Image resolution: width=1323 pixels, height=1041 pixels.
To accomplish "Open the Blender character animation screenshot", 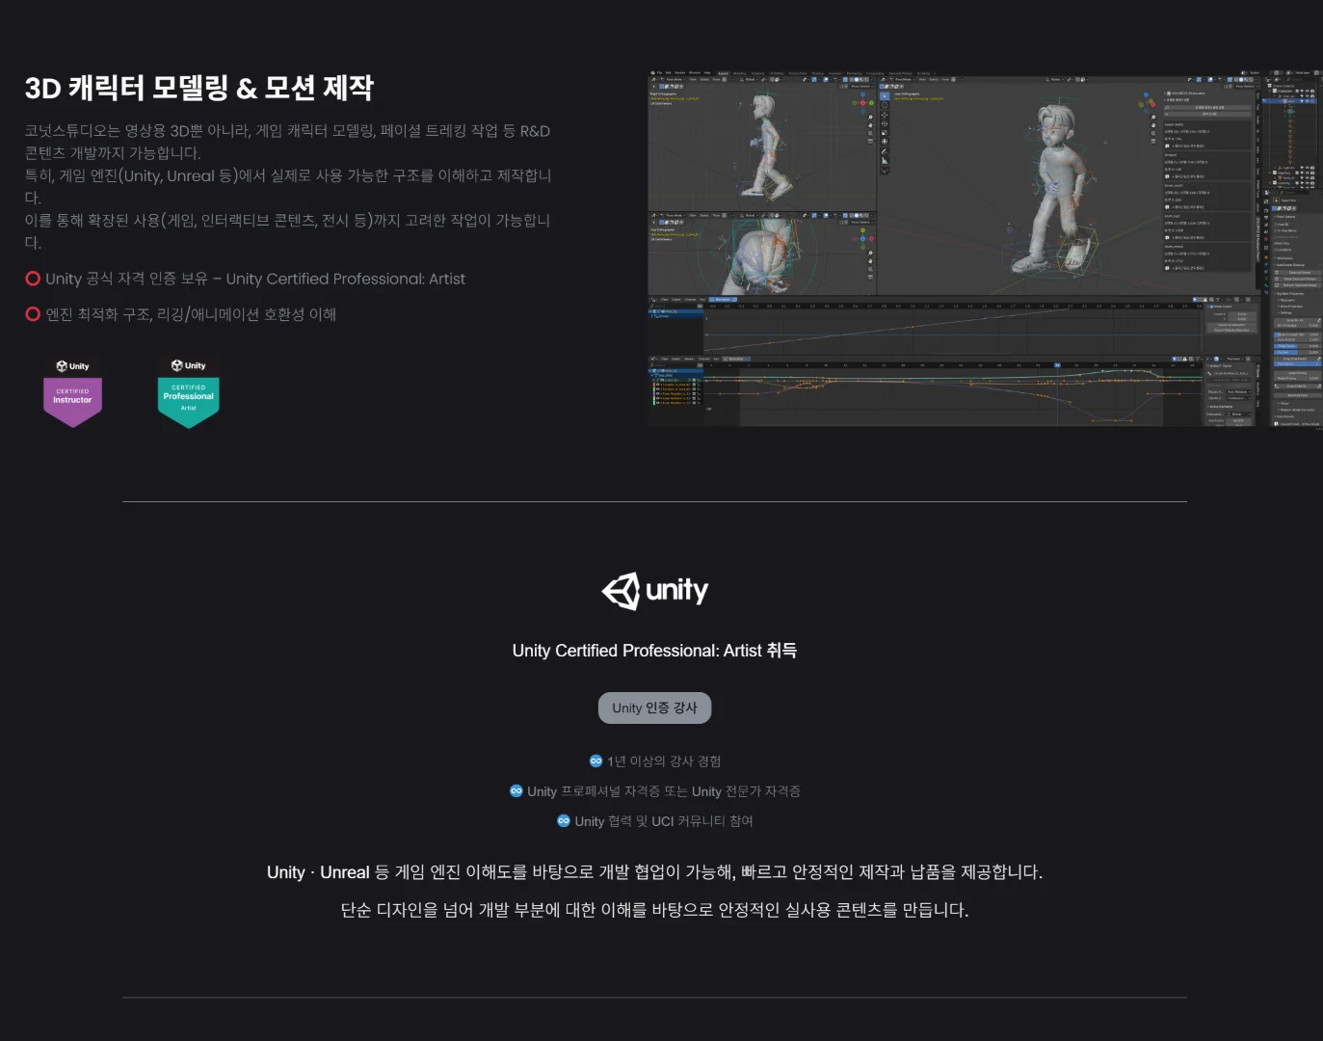I will click(985, 248).
